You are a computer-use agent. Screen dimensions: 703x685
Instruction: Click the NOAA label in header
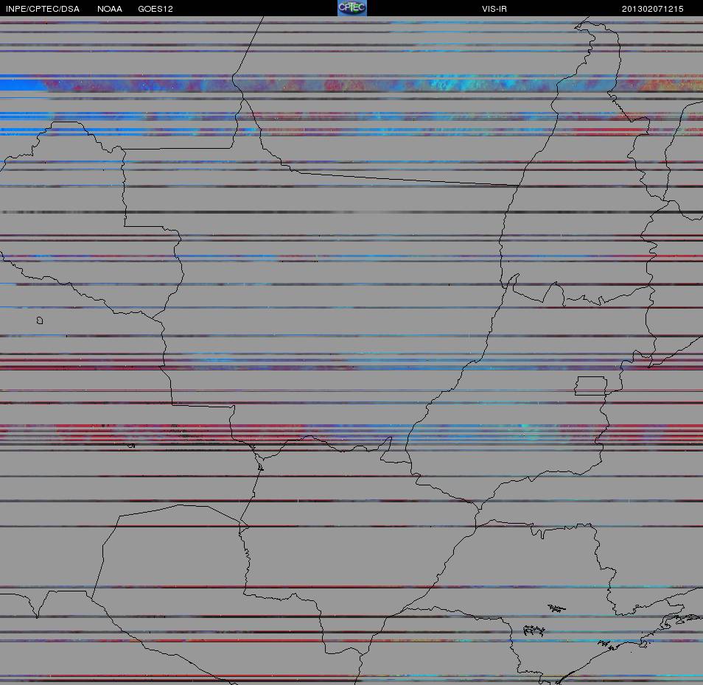(109, 9)
